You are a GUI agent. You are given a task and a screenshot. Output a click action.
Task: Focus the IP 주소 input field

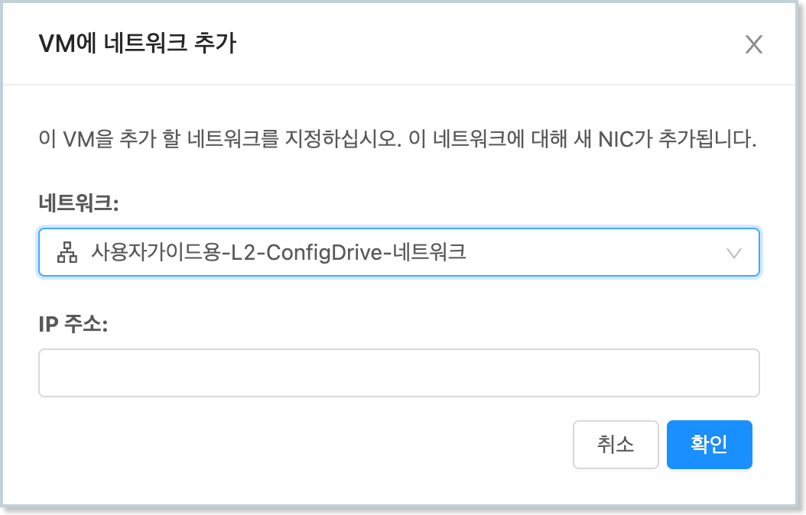[398, 373]
